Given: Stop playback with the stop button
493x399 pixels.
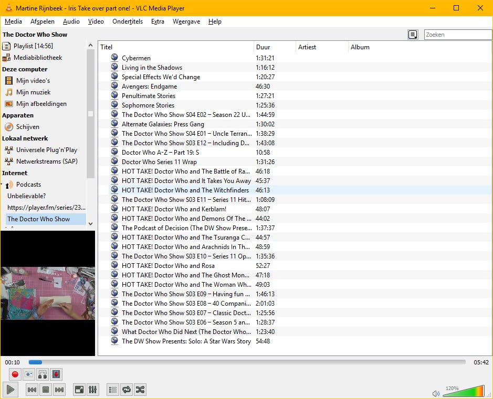Looking at the screenshot, I should 46,390.
